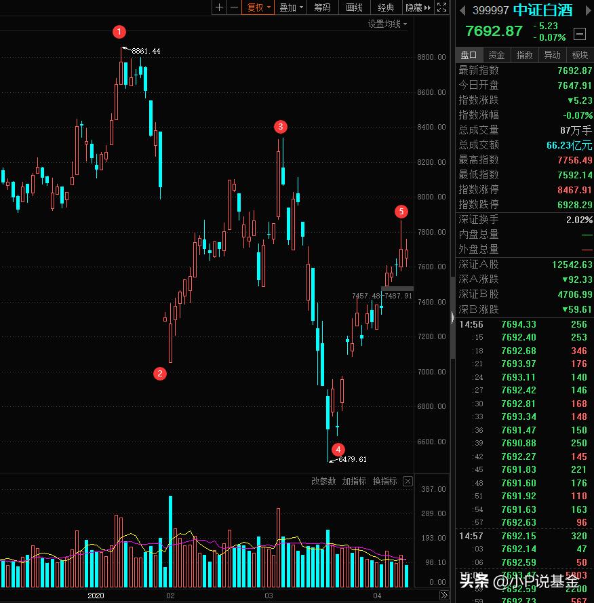Select 深证B股 value 4706.99
This screenshot has height=603, width=594.
(574, 294)
